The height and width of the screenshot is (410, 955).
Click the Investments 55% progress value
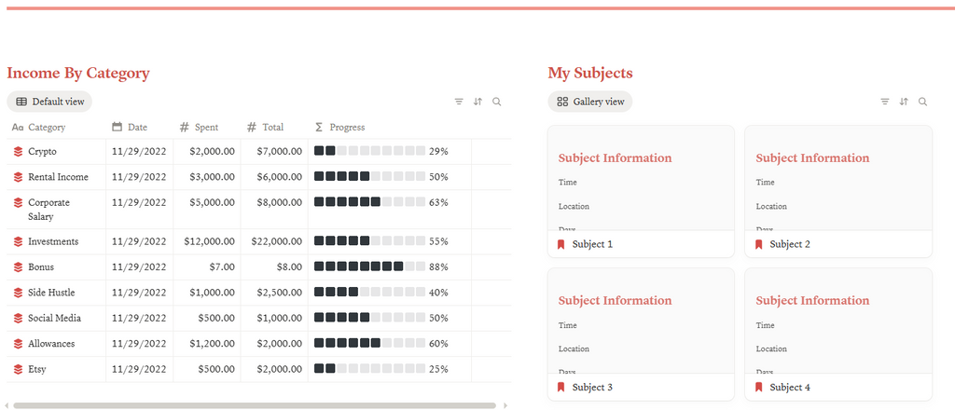438,241
